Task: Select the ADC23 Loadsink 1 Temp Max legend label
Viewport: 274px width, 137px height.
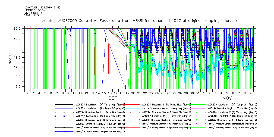Action: (x=166, y=104)
